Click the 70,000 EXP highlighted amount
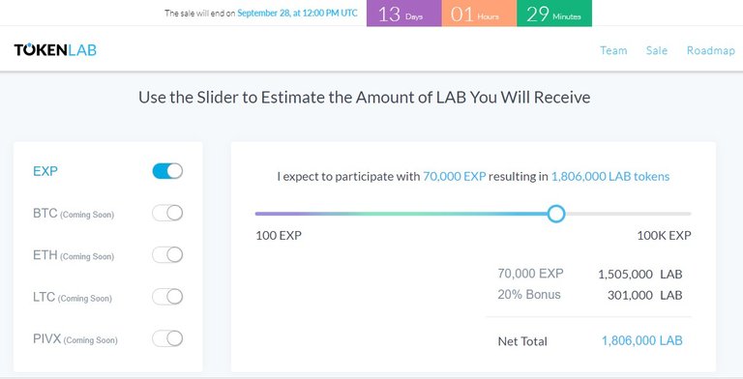 click(455, 176)
